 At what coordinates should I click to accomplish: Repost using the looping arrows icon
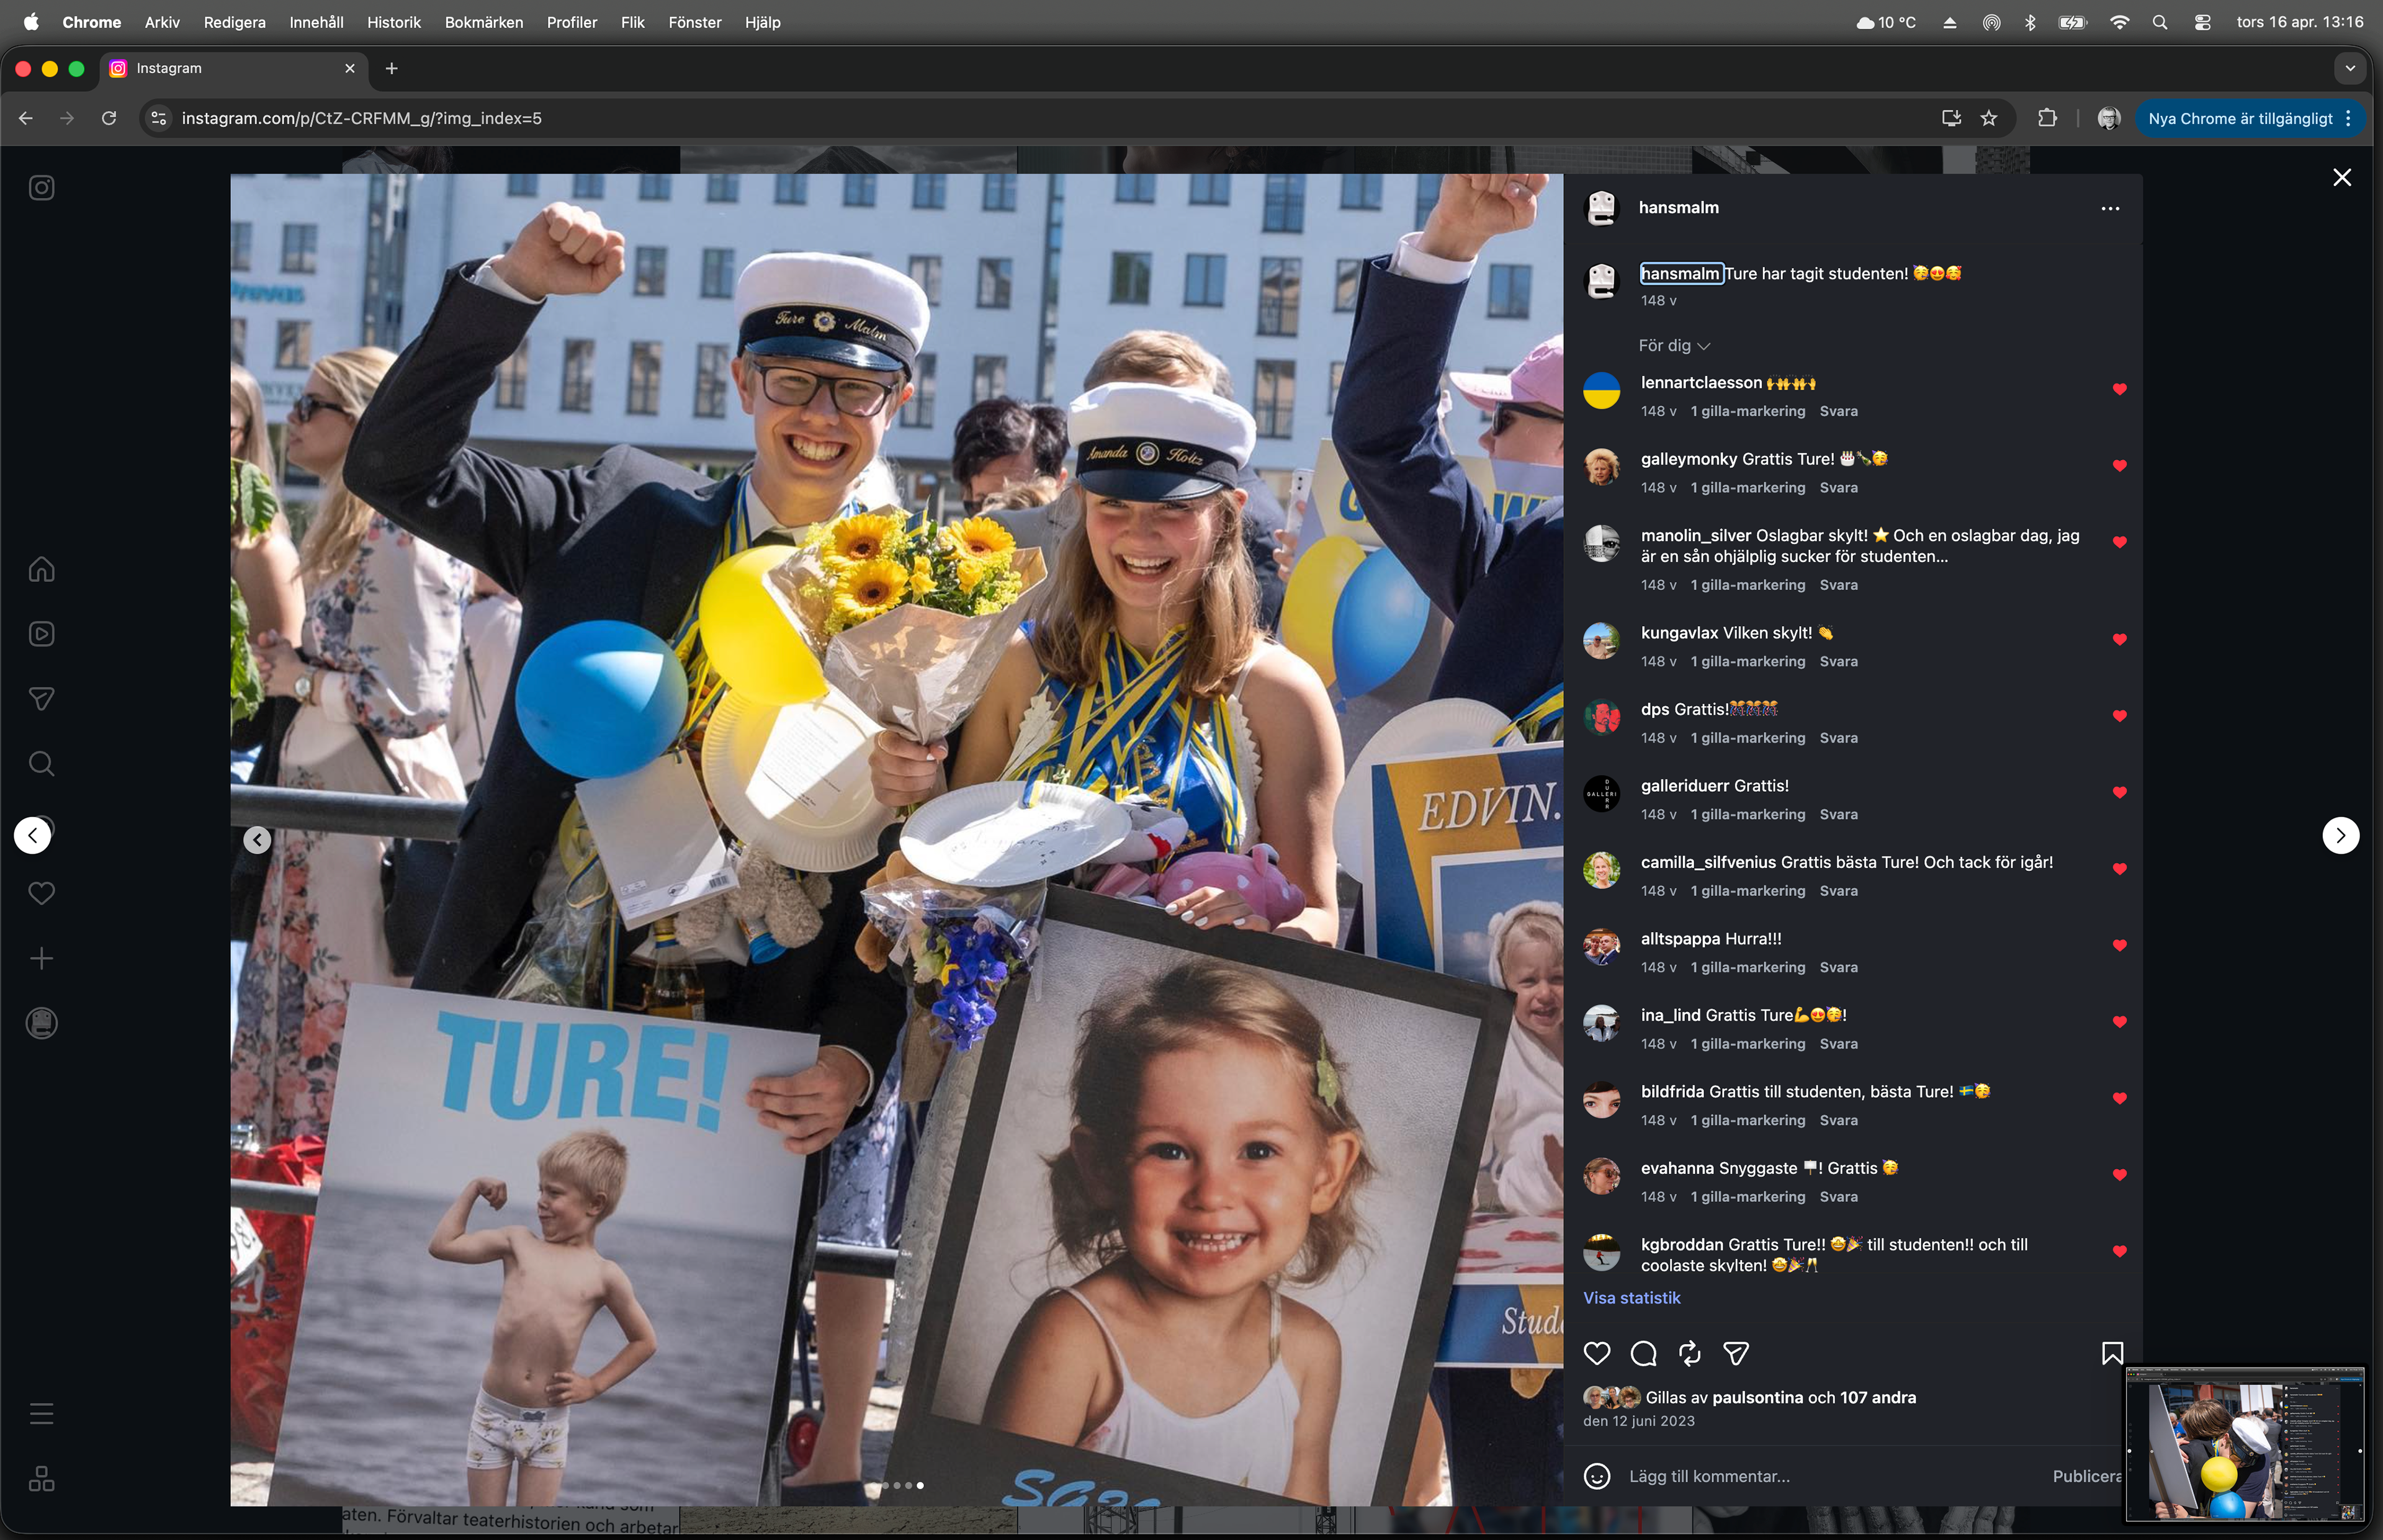point(1689,1354)
